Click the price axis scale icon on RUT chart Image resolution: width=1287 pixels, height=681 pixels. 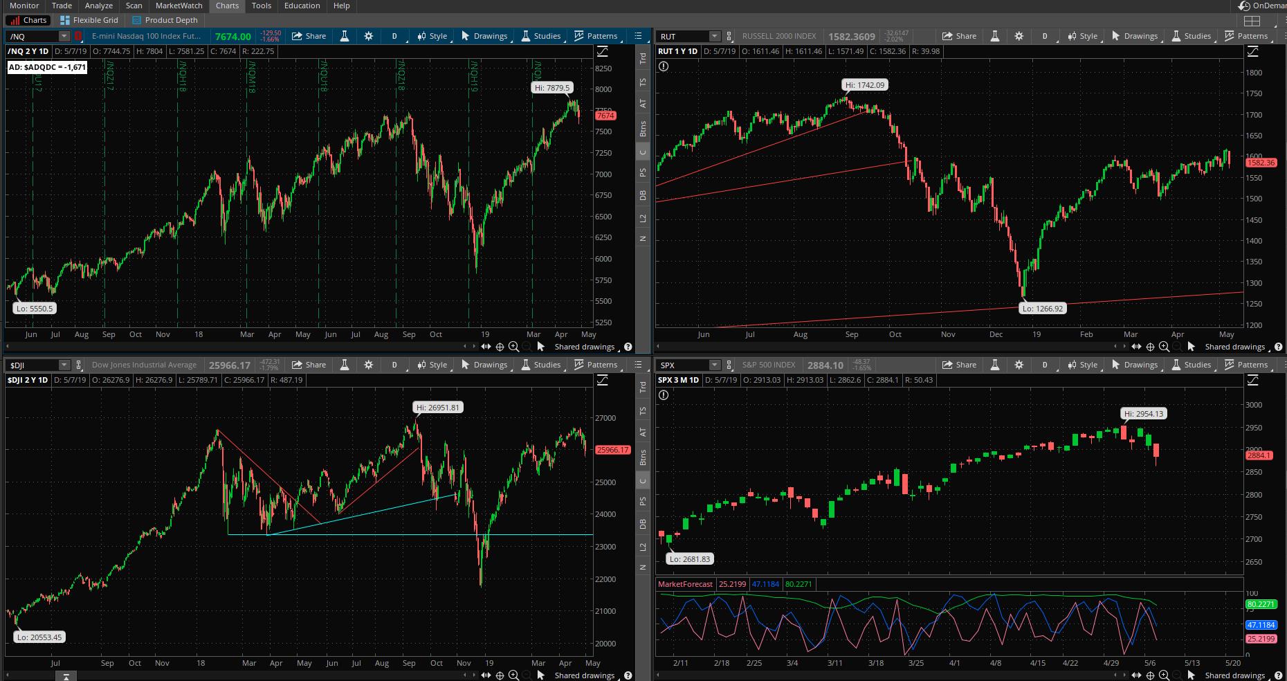click(x=1253, y=52)
